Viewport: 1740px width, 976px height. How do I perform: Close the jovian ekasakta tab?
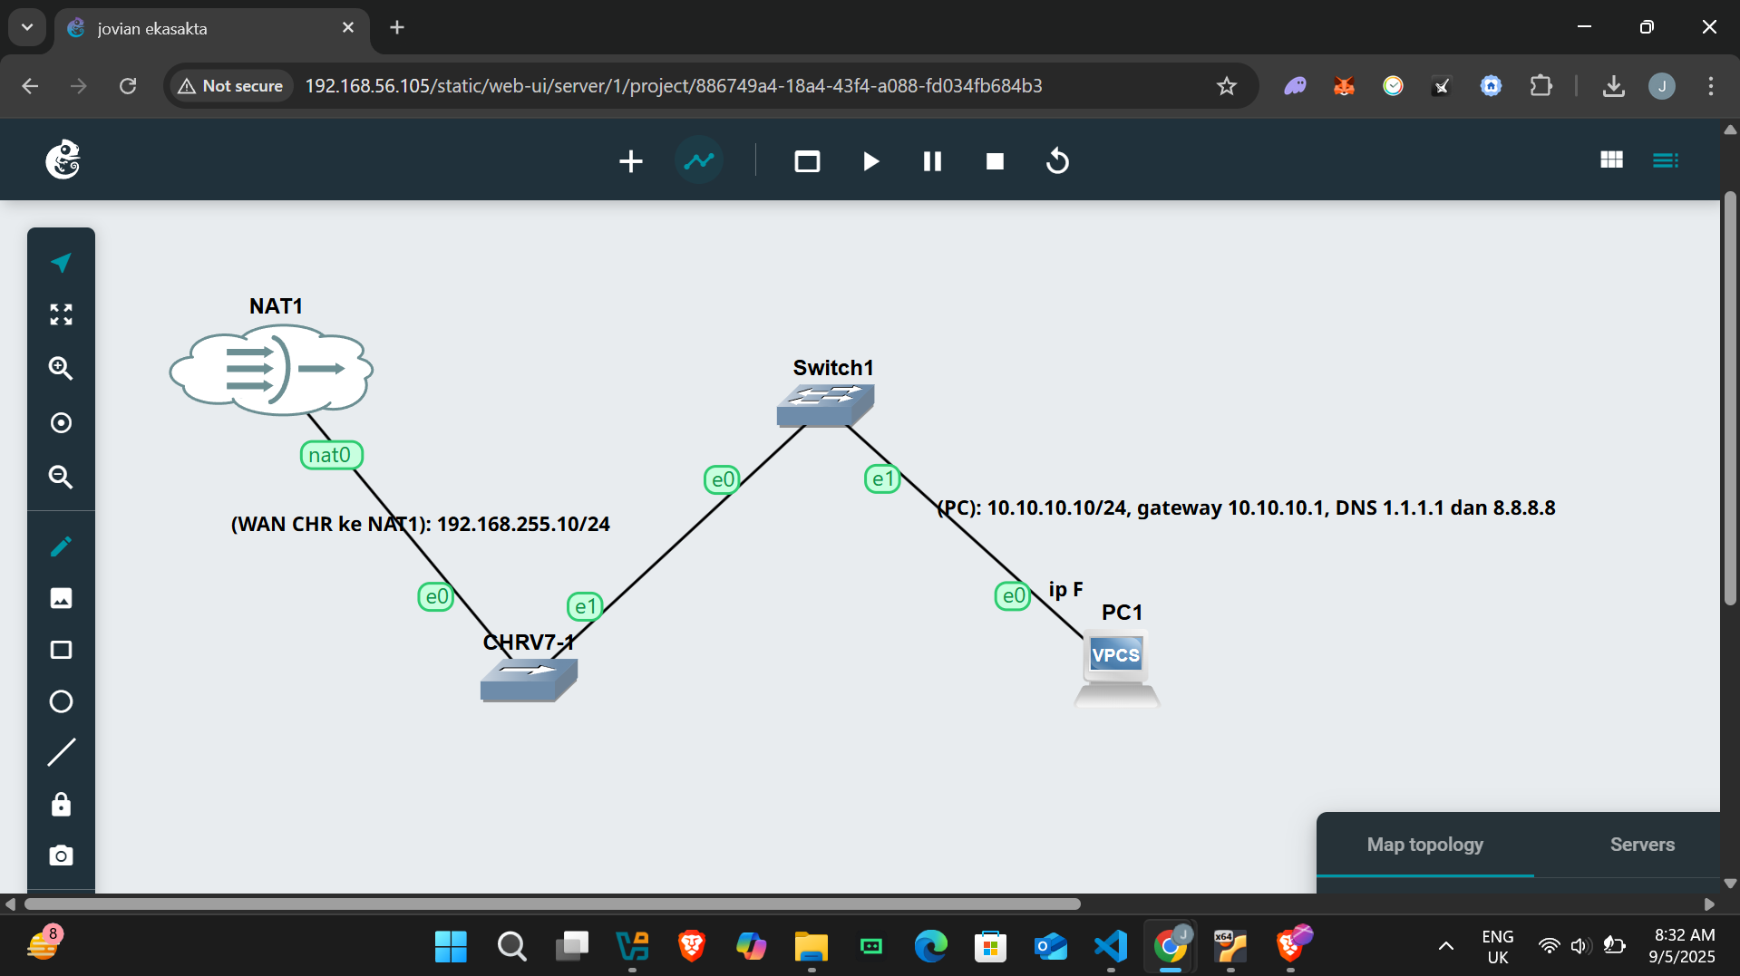[348, 28]
